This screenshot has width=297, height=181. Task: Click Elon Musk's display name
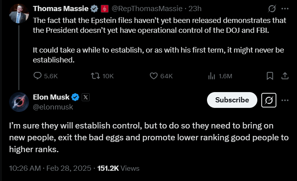tap(51, 97)
